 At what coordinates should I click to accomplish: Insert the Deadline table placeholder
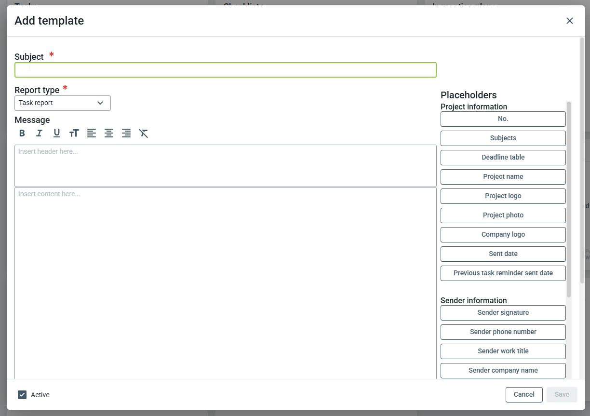click(503, 158)
